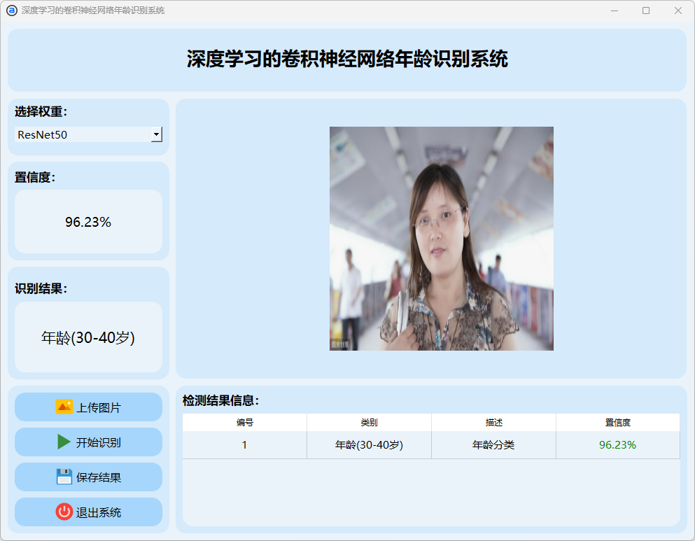
Task: Click the blue floppy disk save icon
Action: click(x=64, y=477)
